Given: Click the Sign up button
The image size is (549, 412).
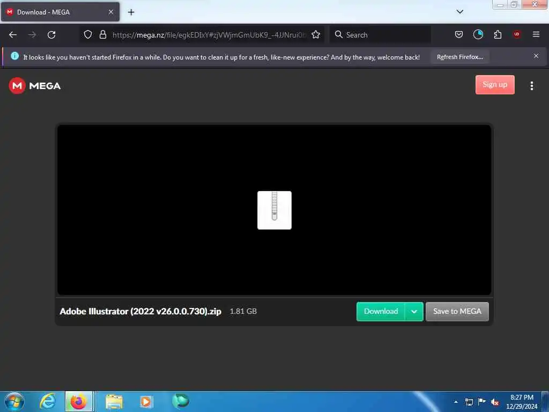Looking at the screenshot, I should (495, 85).
